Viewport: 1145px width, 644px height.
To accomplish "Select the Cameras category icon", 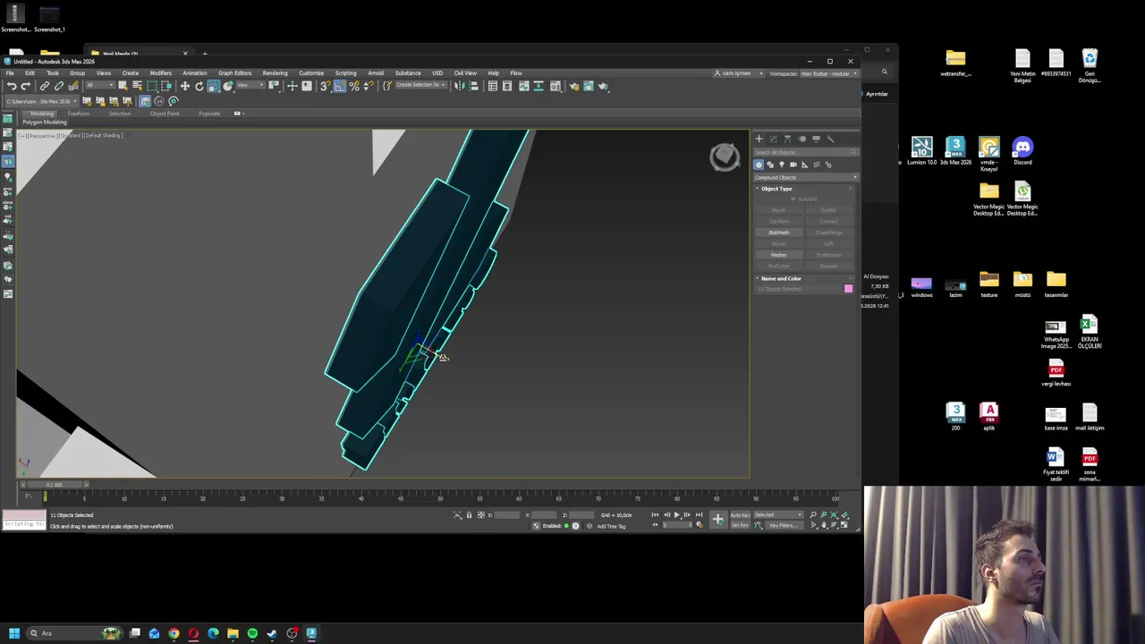I will coord(793,165).
